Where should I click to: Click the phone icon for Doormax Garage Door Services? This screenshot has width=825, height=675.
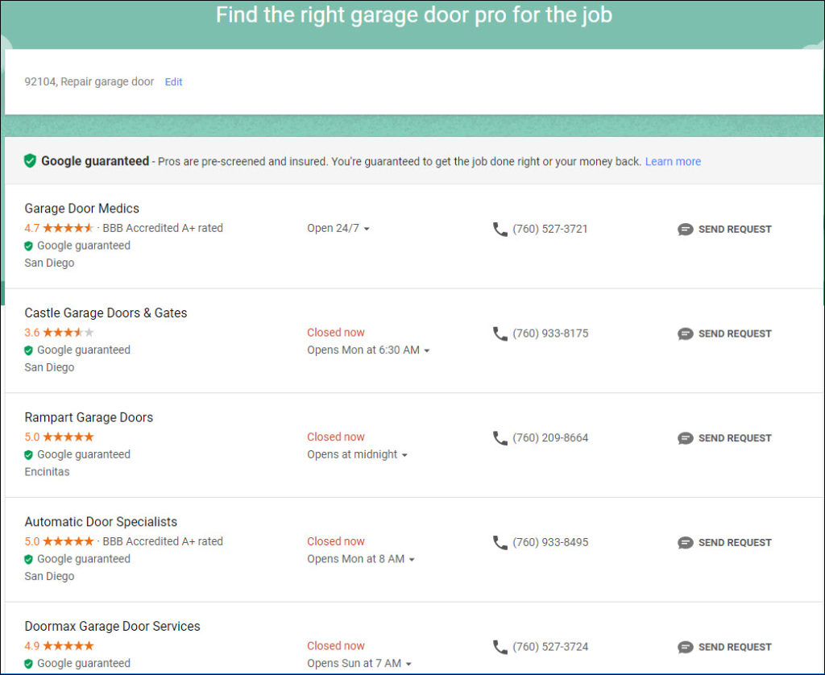tap(500, 647)
